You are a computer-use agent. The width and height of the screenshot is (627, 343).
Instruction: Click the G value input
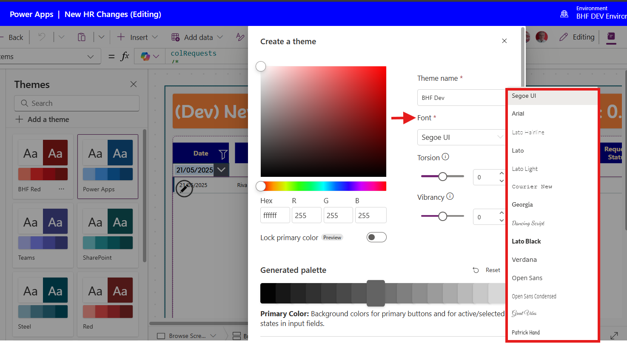point(338,215)
